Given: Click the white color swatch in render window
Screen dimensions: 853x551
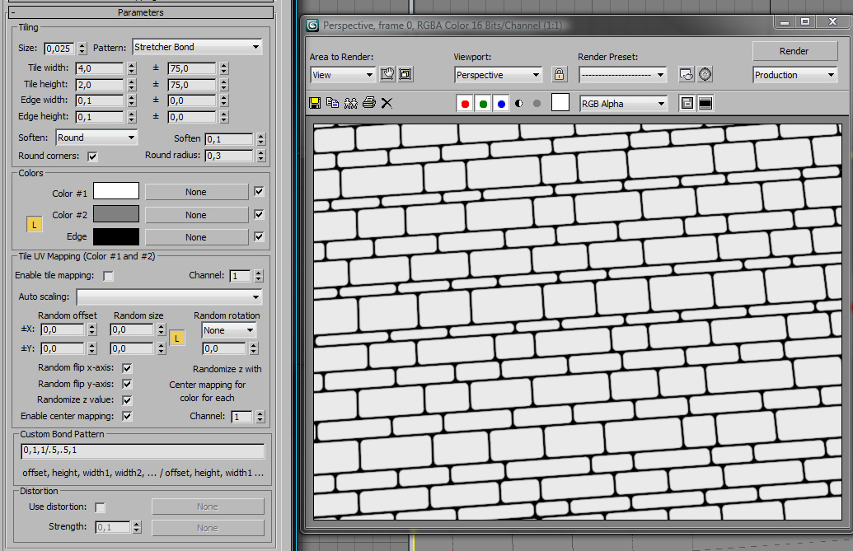Looking at the screenshot, I should point(560,102).
